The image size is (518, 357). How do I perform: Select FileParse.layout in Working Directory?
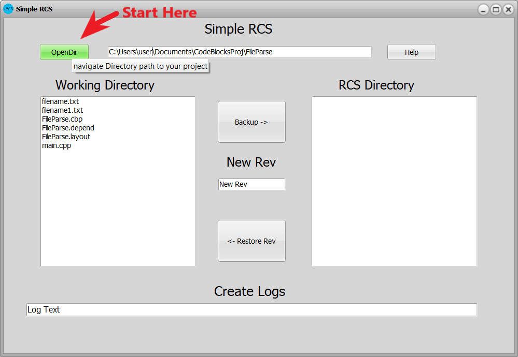point(66,137)
